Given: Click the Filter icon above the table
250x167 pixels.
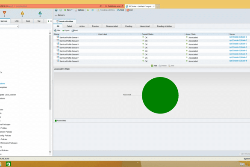Looking at the screenshot, I should pos(55,30).
